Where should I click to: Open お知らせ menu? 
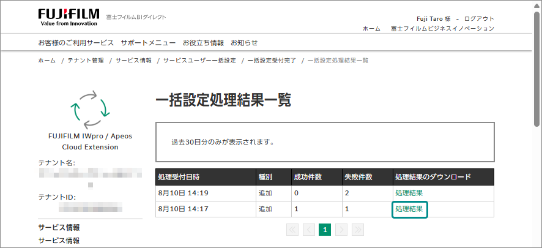point(244,43)
